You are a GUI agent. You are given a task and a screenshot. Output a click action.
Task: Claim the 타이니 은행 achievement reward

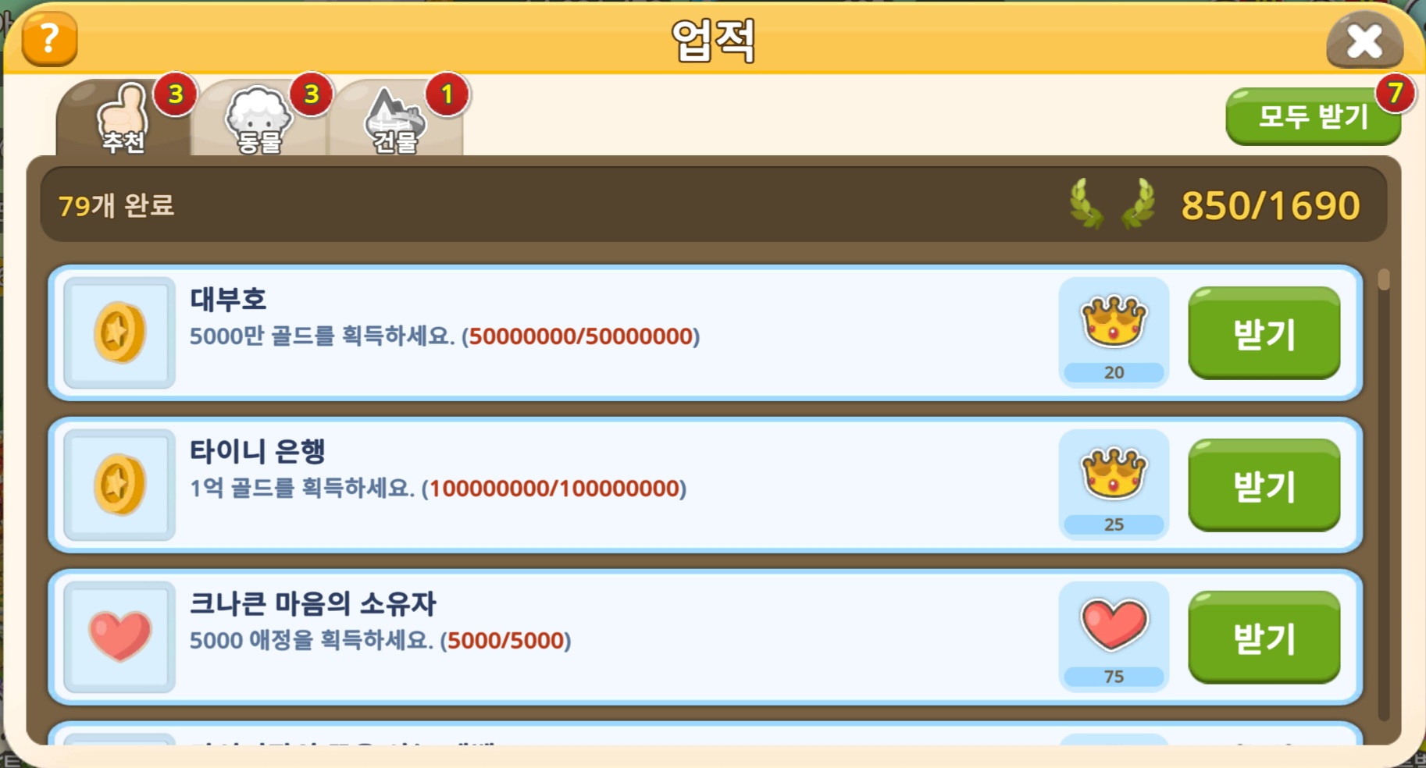tap(1264, 485)
